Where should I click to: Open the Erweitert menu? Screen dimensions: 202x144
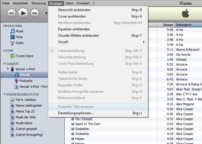point(83,3)
